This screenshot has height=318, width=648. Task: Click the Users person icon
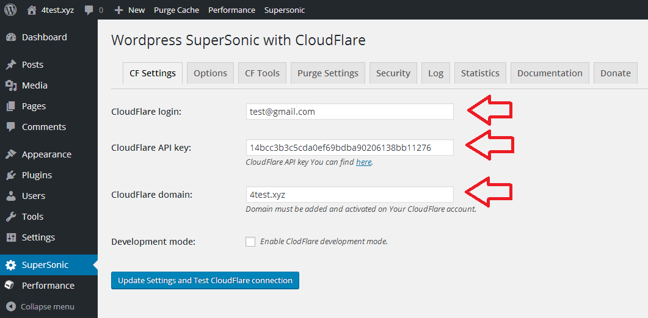pos(11,196)
